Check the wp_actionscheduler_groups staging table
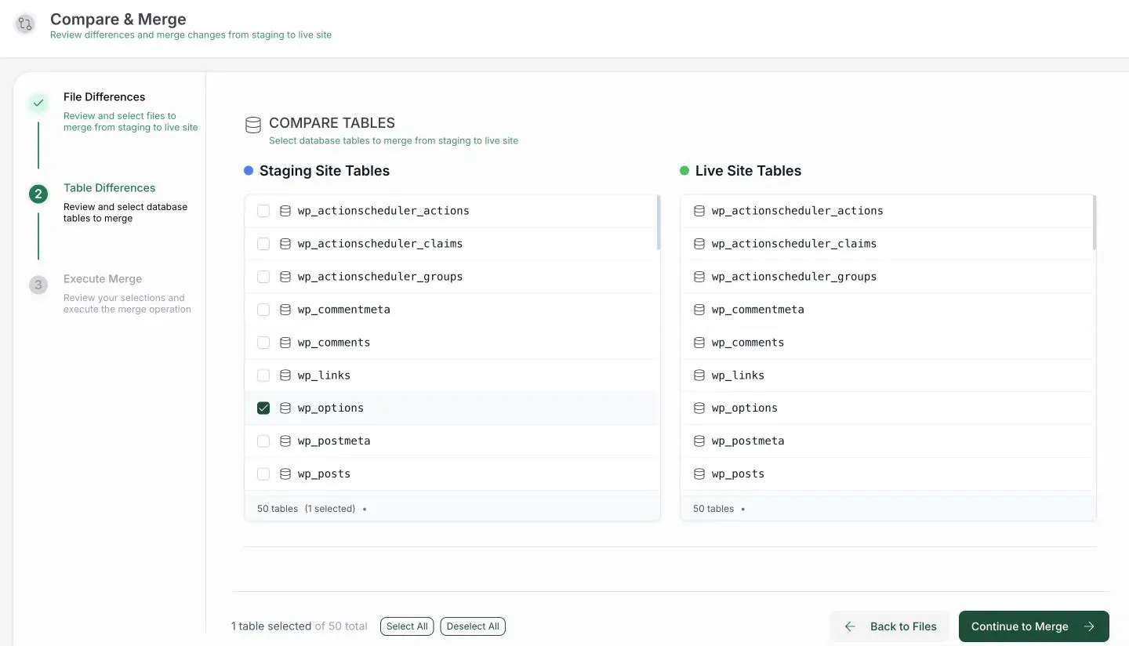The height and width of the screenshot is (646, 1129). point(263,277)
